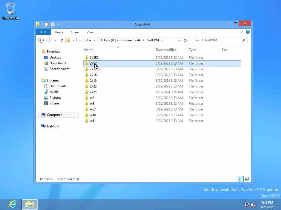Switch to the View ribbon tab
Screen dimensions: 281x210
90,32
